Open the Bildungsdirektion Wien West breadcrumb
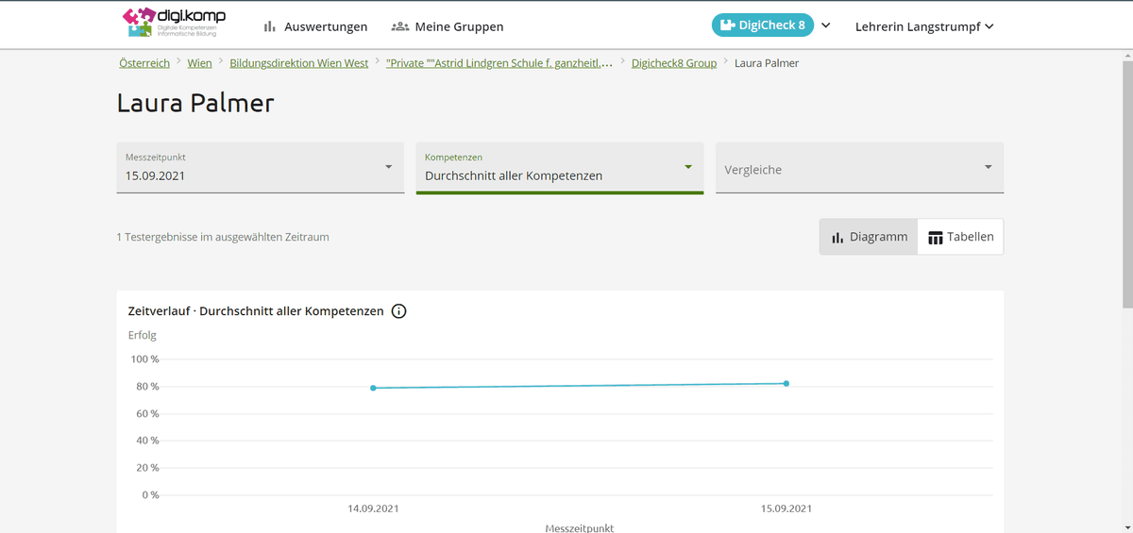The width and height of the screenshot is (1133, 533). coord(299,63)
